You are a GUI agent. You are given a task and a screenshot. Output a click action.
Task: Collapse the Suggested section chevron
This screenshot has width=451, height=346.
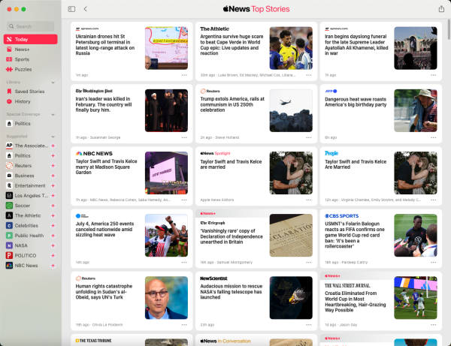(53, 137)
